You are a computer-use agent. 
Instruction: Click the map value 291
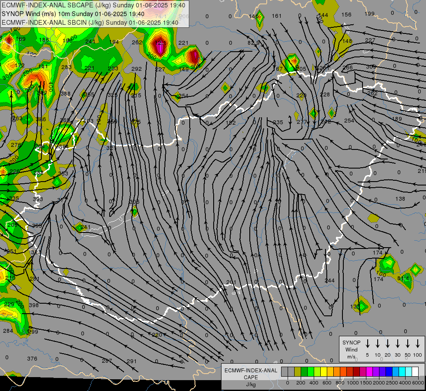point(131,361)
